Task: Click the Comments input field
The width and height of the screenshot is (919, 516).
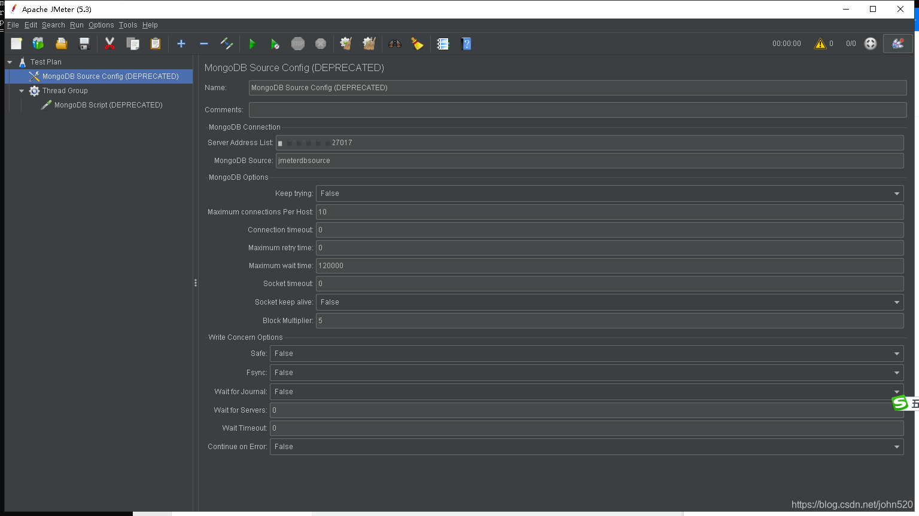Action: [578, 110]
